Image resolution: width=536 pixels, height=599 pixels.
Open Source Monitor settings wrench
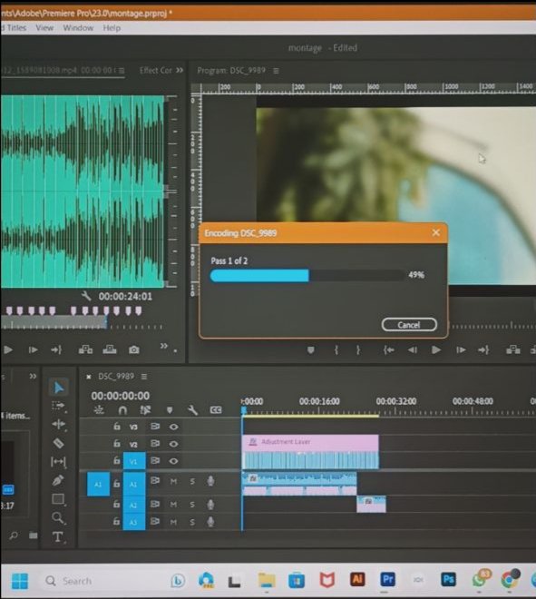point(86,296)
